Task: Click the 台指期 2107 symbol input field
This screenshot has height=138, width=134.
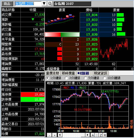Action: coord(28,4)
